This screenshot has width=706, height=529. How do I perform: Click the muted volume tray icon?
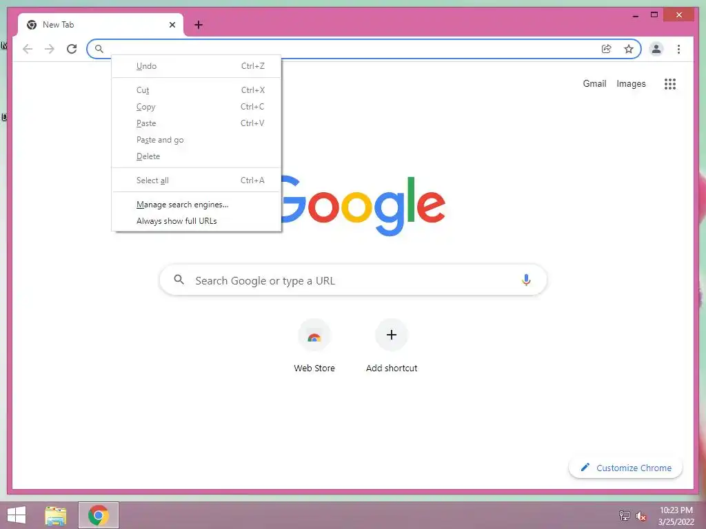pyautogui.click(x=641, y=516)
